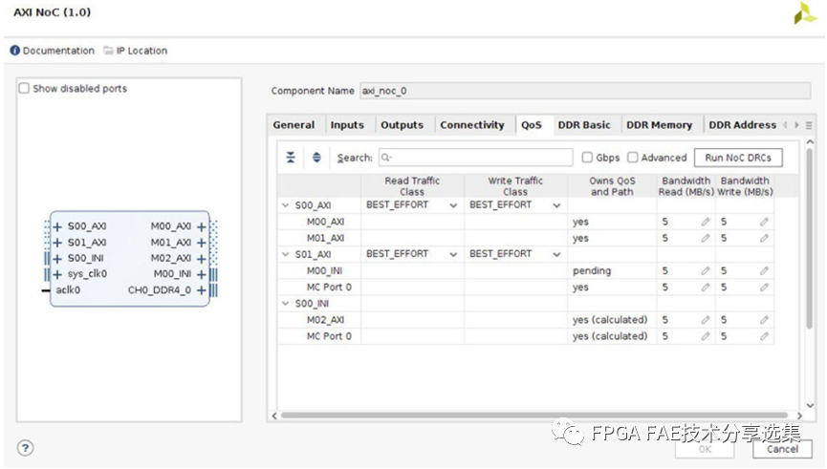Collapse the S01_AXI tree row
The width and height of the screenshot is (827, 469).
pos(285,254)
